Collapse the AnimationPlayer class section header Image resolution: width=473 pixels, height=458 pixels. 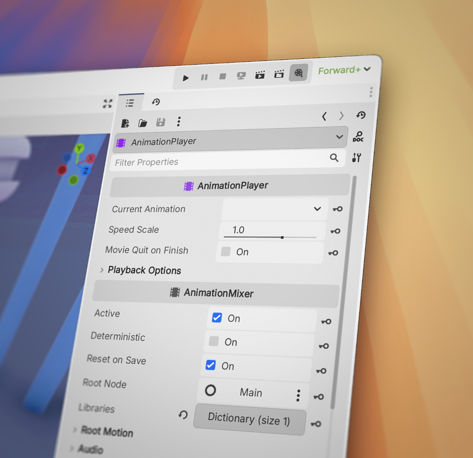coord(230,185)
